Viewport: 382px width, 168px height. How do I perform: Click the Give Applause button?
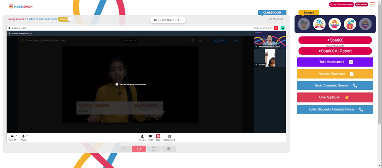(335, 97)
